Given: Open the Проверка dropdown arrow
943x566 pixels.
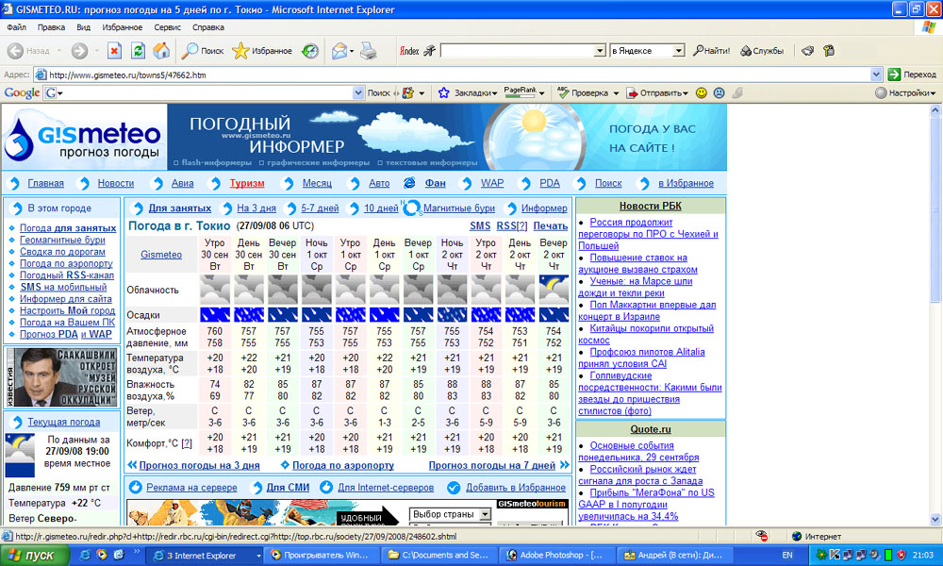Looking at the screenshot, I should [x=616, y=93].
